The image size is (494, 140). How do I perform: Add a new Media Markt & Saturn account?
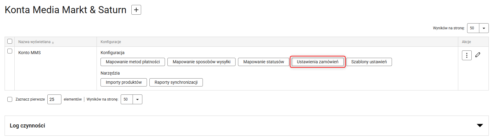point(136,10)
